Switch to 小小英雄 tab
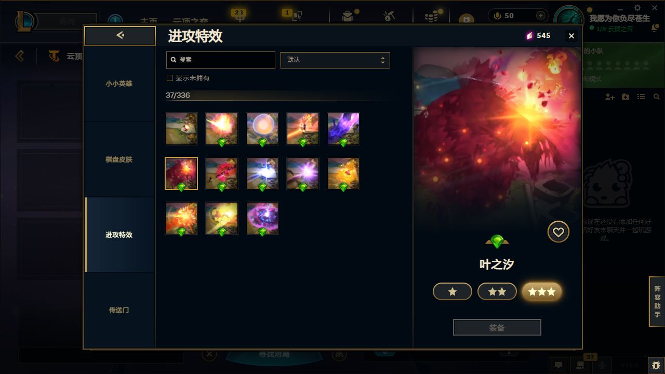This screenshot has height=374, width=665. 119,84
